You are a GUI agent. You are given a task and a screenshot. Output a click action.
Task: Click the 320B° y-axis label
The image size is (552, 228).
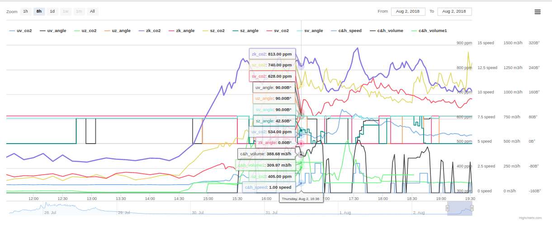[x=534, y=43]
